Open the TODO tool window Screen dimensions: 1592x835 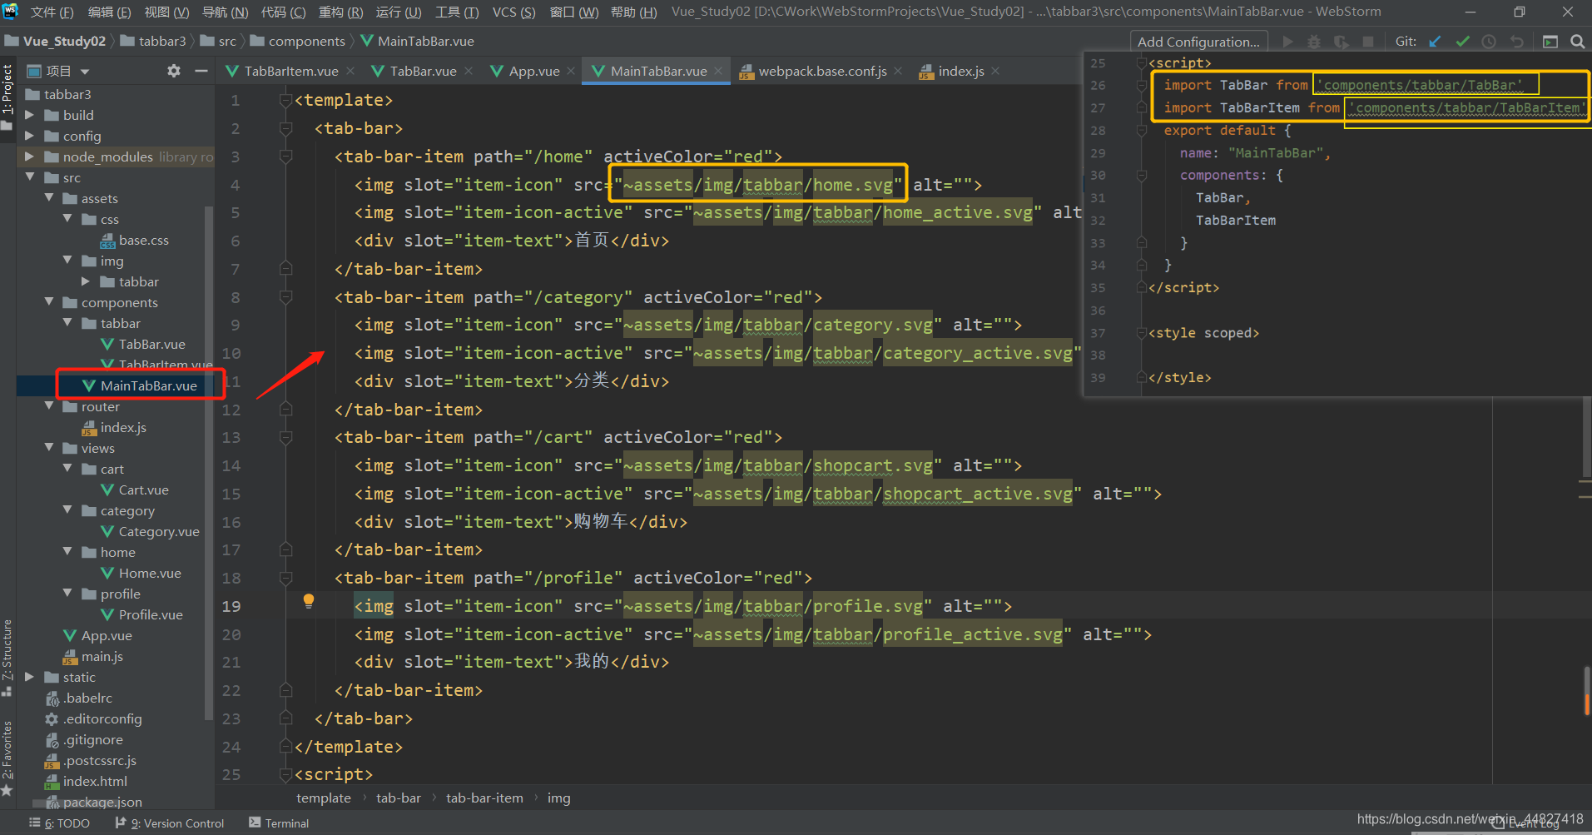[59, 823]
